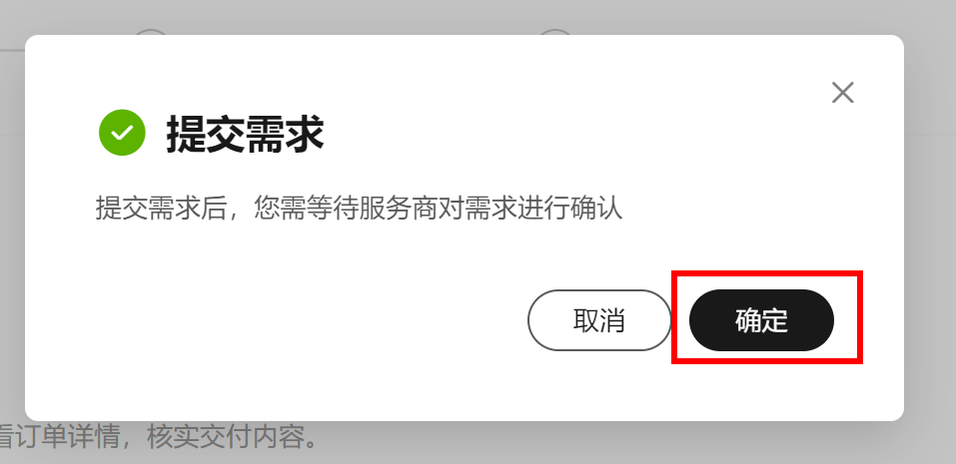Viewport: 956px width, 464px height.
Task: Click the message text about 服务商 confirmation
Action: pos(359,208)
